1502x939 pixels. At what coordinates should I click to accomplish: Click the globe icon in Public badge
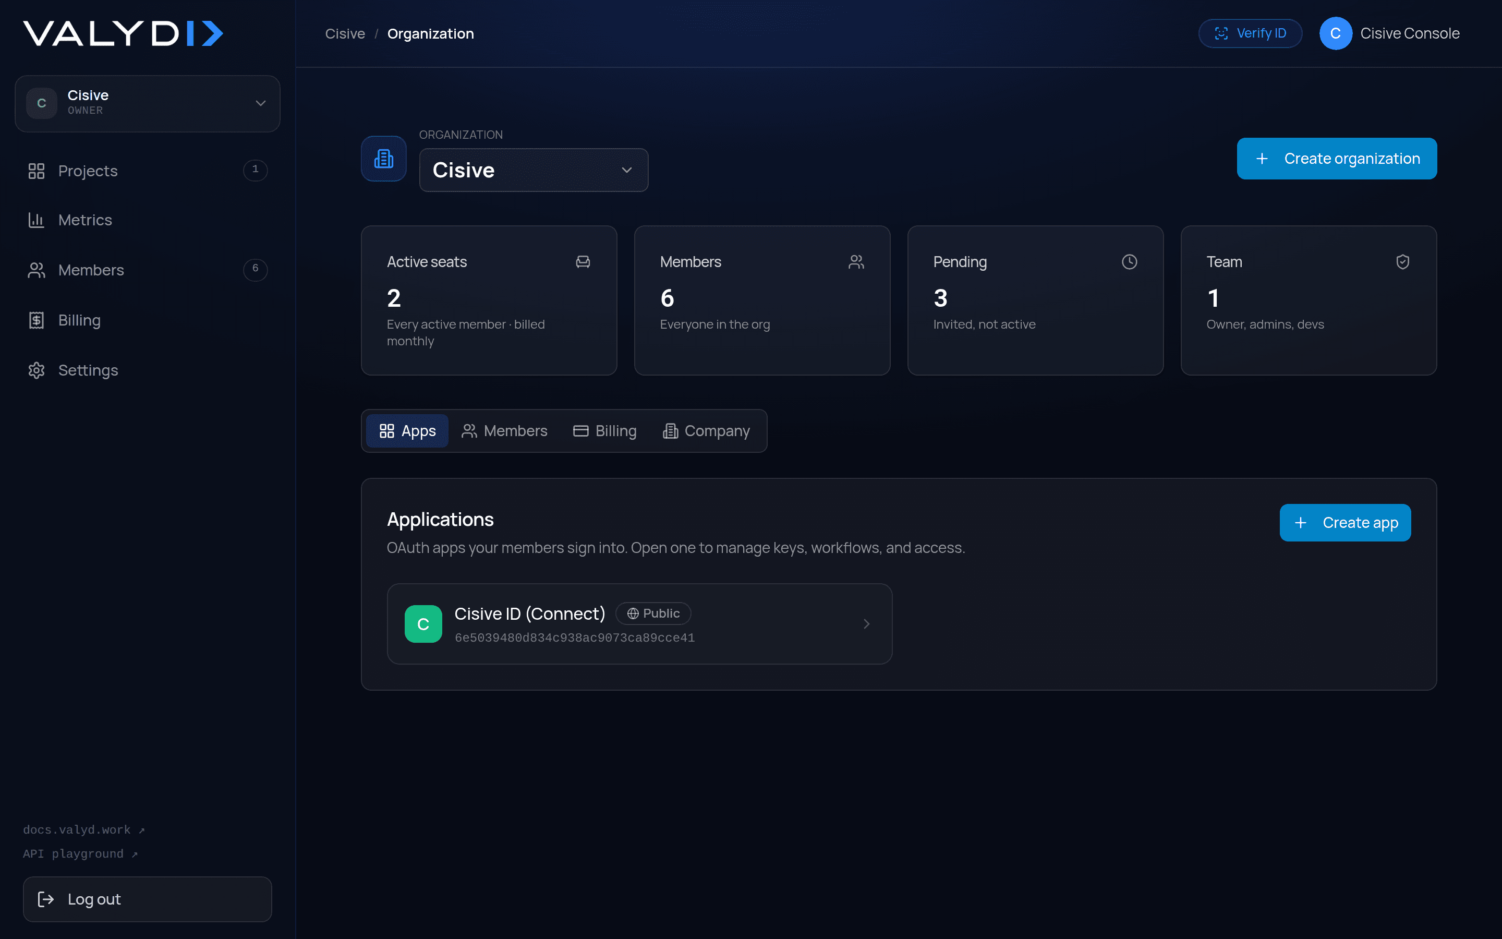[633, 613]
